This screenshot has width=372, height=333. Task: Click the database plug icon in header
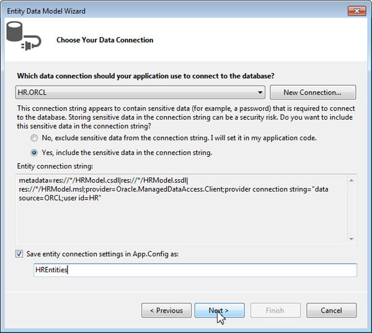(x=23, y=37)
